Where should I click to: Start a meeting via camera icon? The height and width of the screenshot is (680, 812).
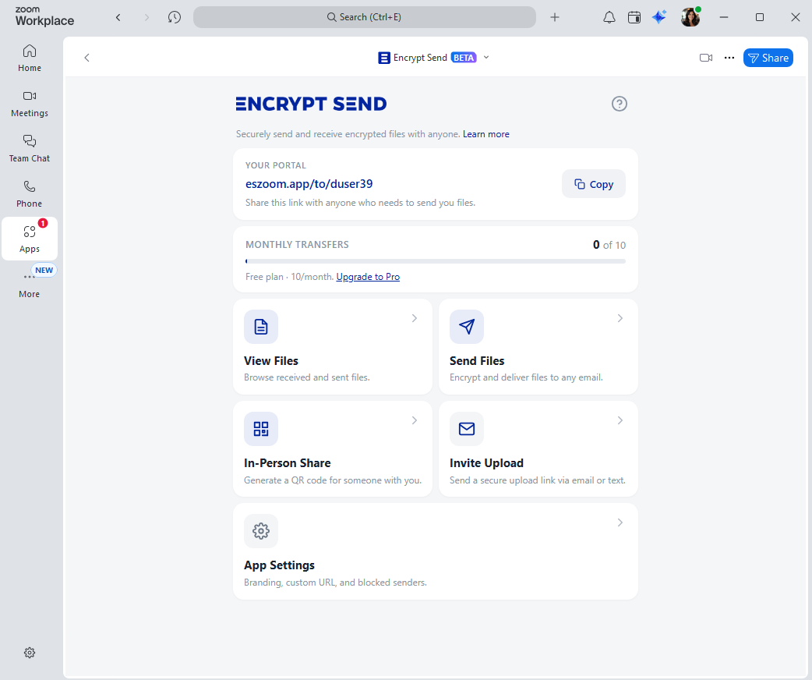[706, 58]
